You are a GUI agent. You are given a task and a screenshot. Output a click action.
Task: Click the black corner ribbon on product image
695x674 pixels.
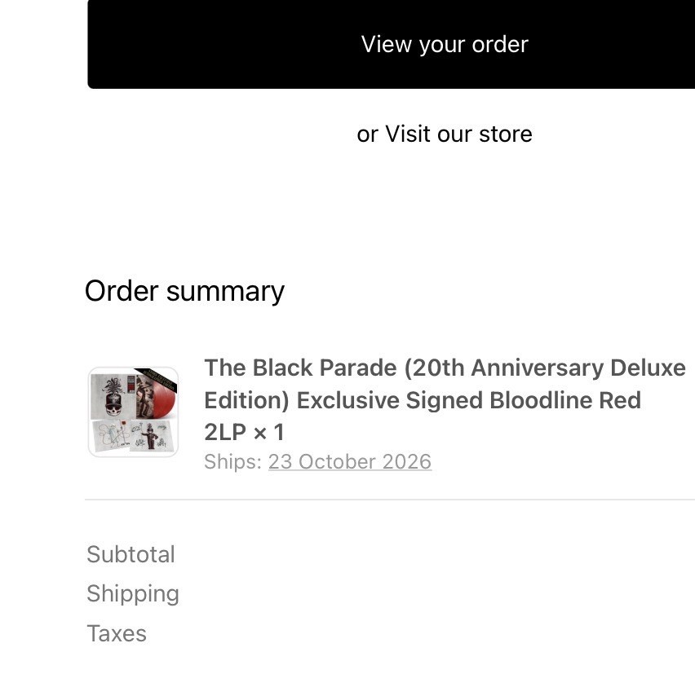coord(157,380)
